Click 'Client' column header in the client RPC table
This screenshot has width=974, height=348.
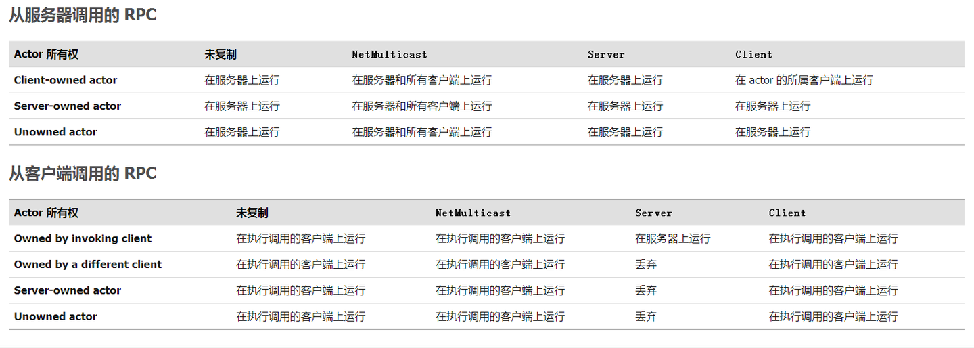[x=787, y=213]
